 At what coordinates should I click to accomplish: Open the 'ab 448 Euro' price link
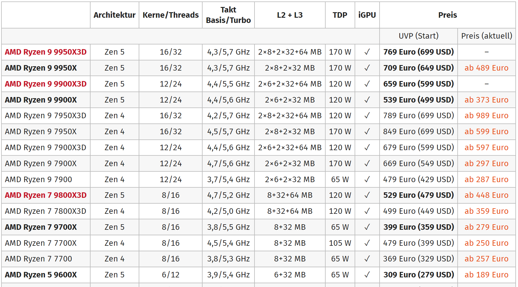[486, 195]
